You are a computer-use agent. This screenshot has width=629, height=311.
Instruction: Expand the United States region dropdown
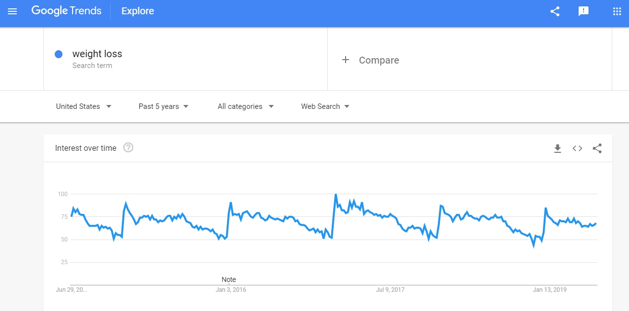click(x=84, y=106)
